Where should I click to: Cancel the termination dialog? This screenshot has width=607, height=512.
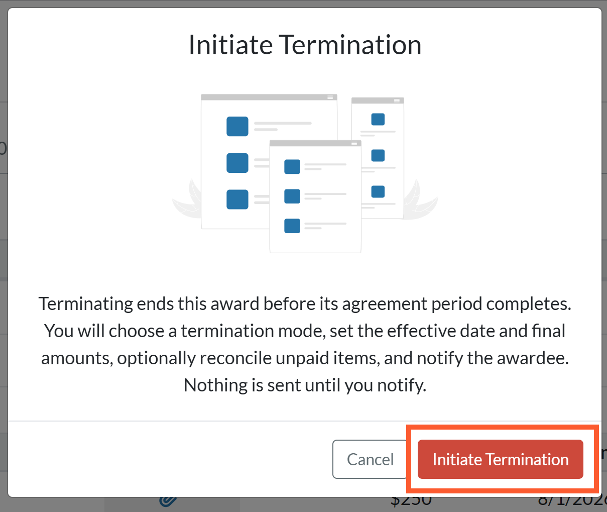(370, 459)
